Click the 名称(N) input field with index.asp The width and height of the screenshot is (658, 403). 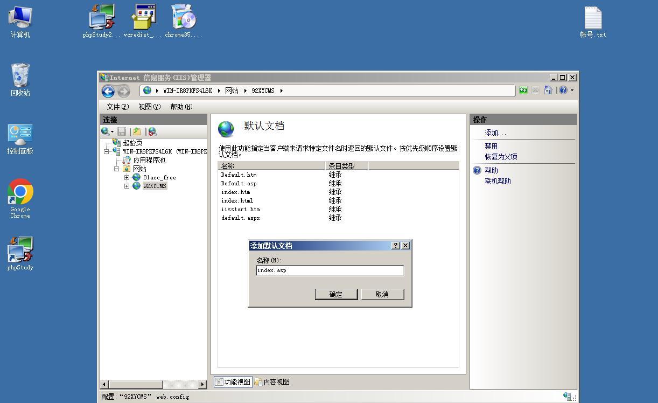coord(330,270)
